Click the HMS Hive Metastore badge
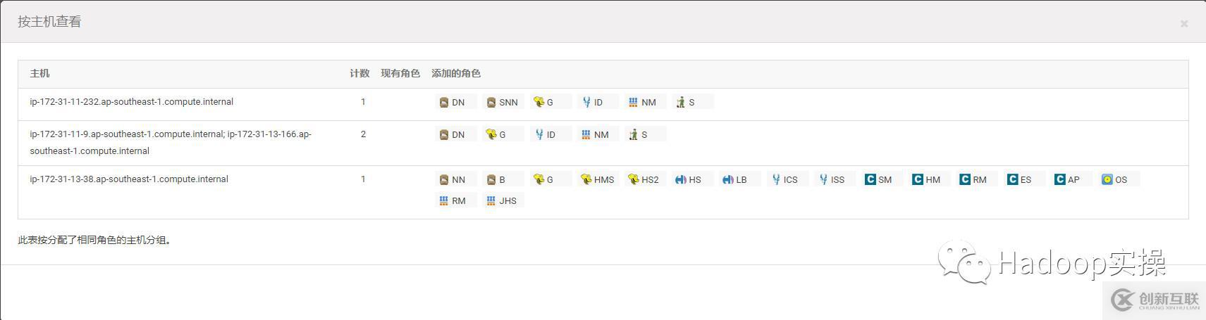 (597, 180)
